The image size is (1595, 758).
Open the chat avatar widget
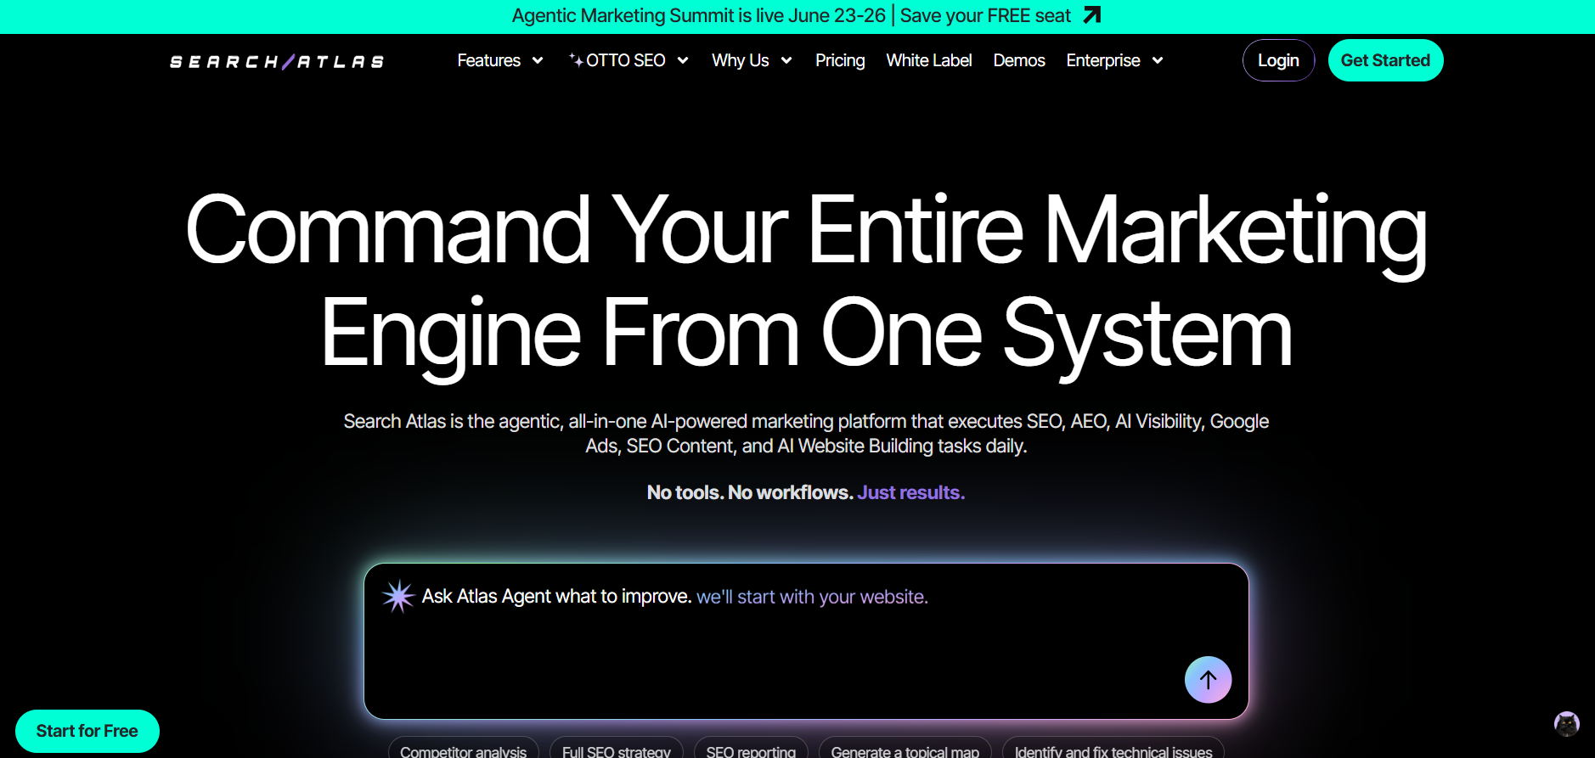pos(1566,724)
